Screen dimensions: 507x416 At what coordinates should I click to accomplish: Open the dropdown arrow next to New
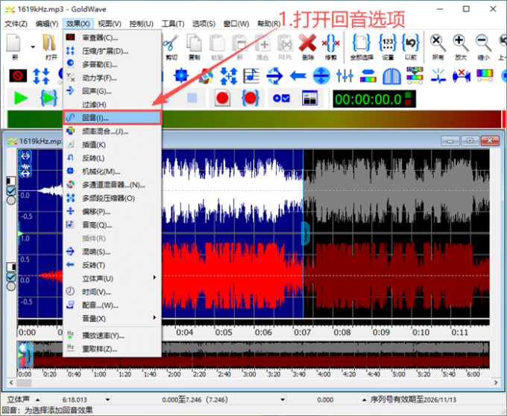click(x=33, y=47)
